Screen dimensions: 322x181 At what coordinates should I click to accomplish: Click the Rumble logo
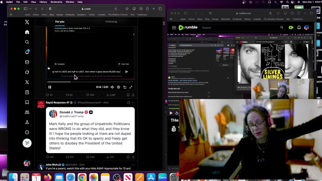point(188,28)
